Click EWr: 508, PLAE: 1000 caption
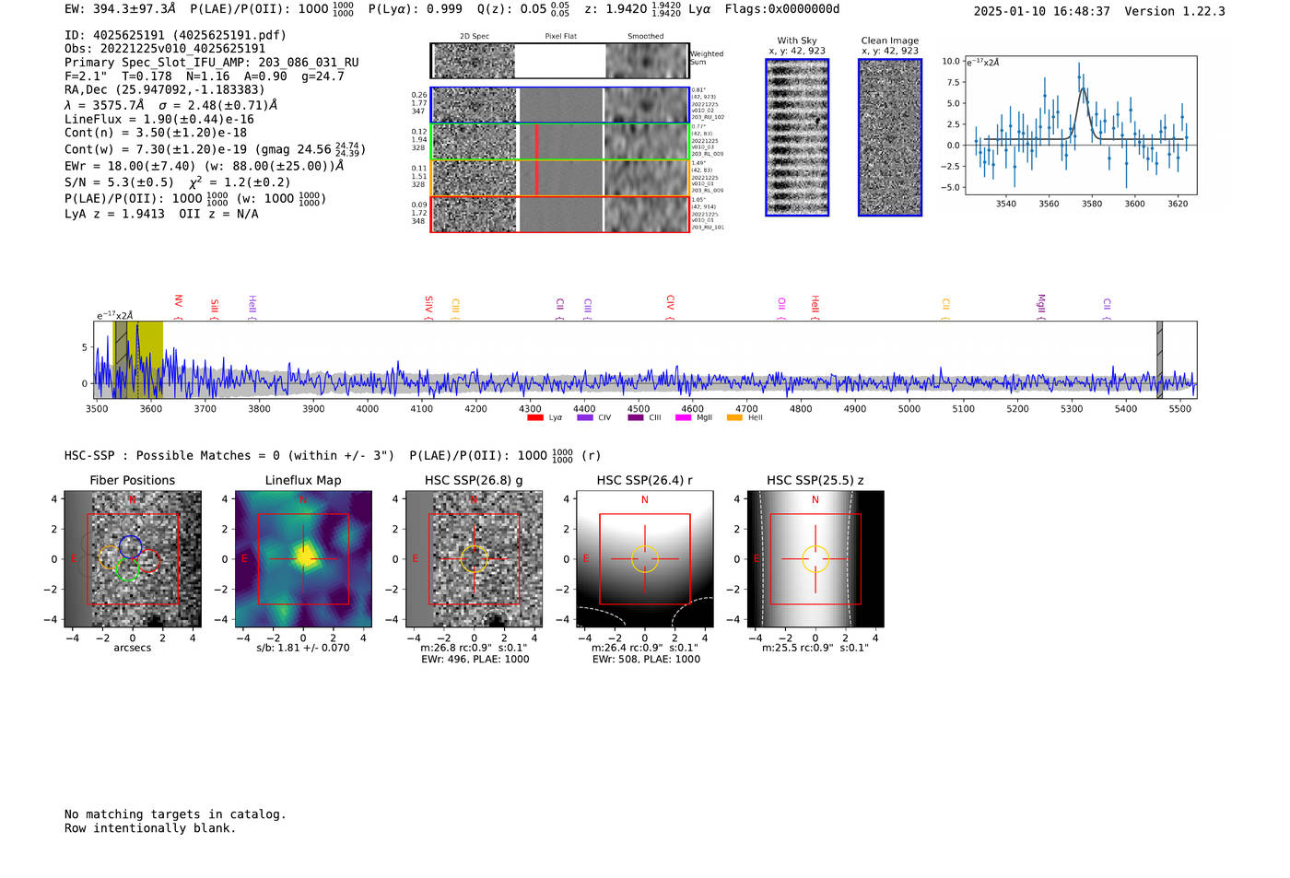Viewport: 1290px width, 878px height. [x=646, y=660]
